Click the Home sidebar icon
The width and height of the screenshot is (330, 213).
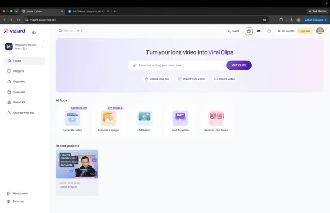(x=9, y=61)
